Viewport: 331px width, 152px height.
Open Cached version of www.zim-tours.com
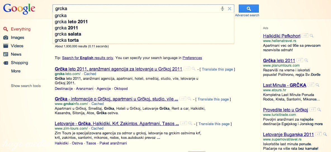[97, 128]
